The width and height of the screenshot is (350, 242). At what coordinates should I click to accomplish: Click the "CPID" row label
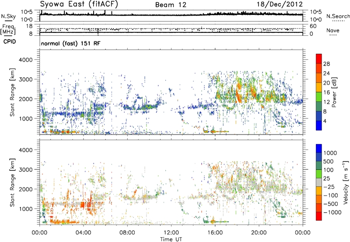pos(10,41)
